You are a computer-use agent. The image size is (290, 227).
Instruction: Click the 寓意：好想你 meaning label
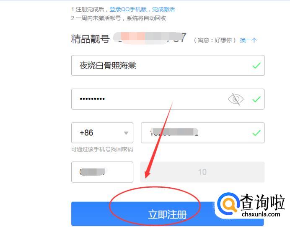[x=215, y=40]
